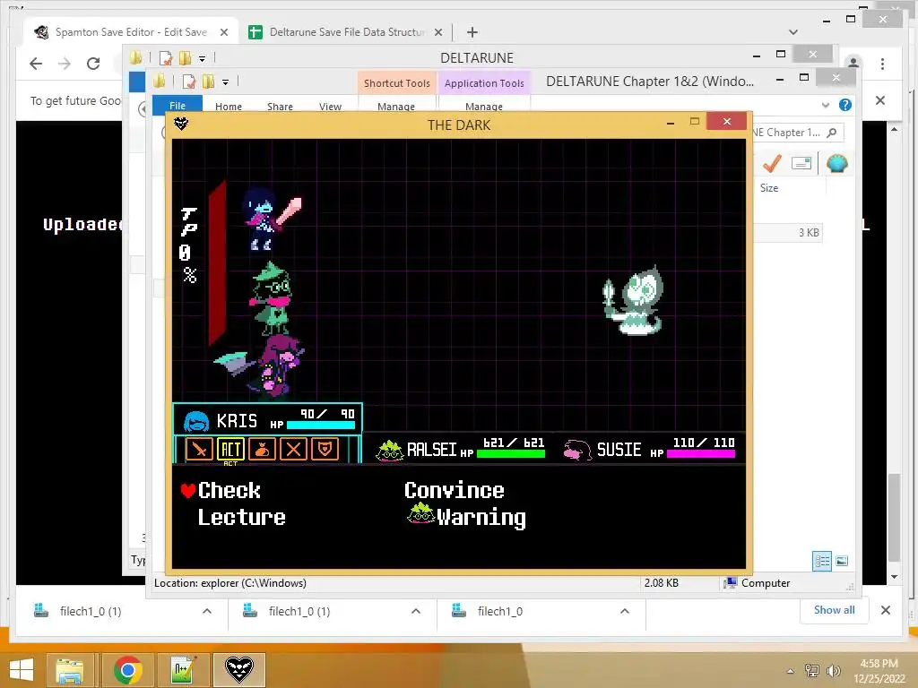Expand Explorer quick access toolbar dropdown
This screenshot has height=688, width=918.
225,82
